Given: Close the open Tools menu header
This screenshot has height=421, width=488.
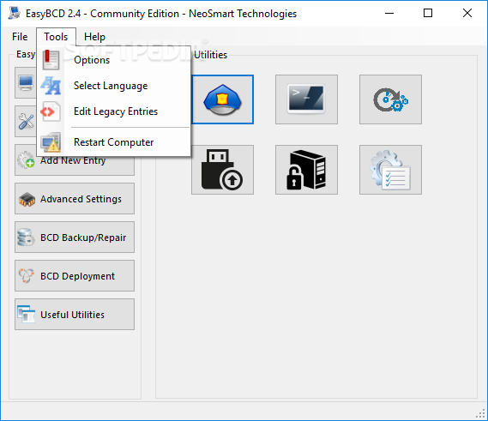Looking at the screenshot, I should point(56,37).
